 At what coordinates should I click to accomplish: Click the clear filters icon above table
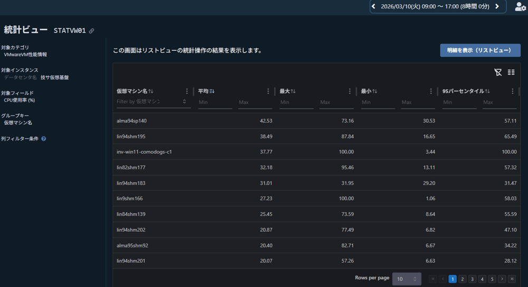(x=497, y=72)
